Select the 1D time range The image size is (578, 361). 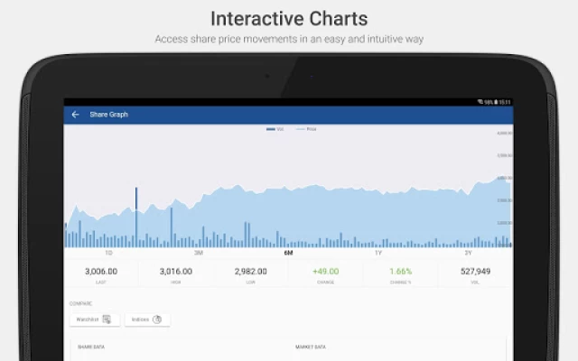[x=108, y=254]
